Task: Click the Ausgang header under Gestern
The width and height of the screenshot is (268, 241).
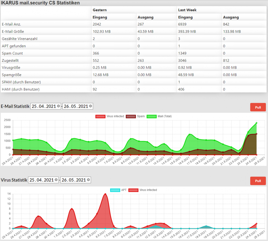Action: click(146, 17)
